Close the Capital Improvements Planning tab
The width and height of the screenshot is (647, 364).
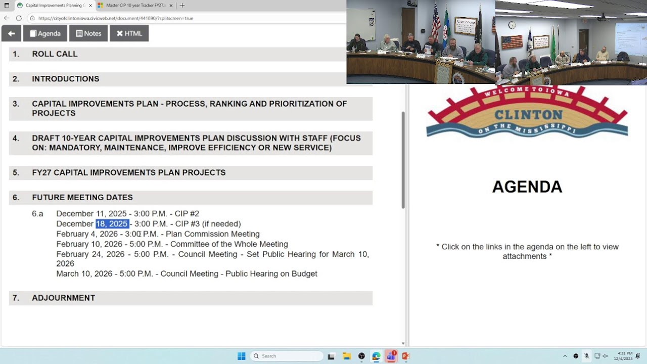click(x=90, y=6)
